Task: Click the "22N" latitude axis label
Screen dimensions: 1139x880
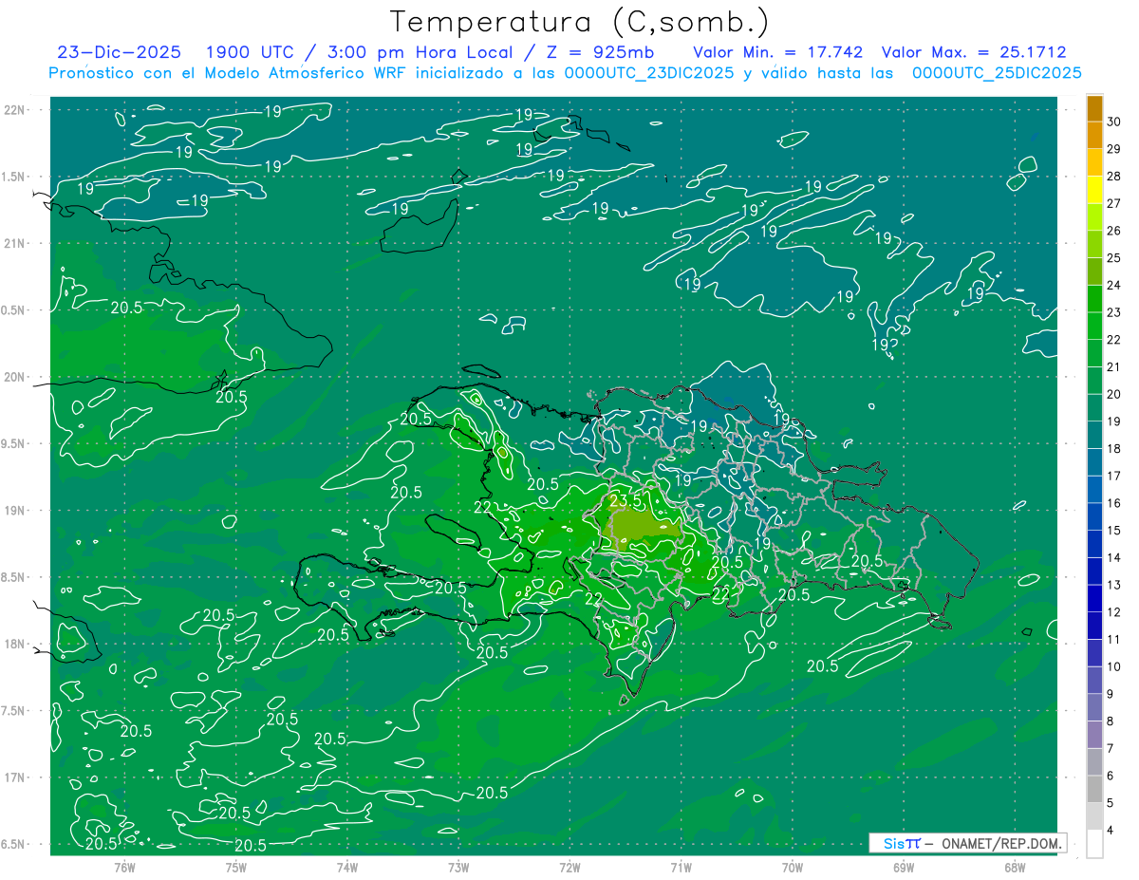Action: pyautogui.click(x=14, y=110)
